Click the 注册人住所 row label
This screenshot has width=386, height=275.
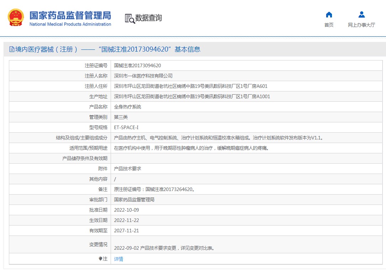point(96,86)
